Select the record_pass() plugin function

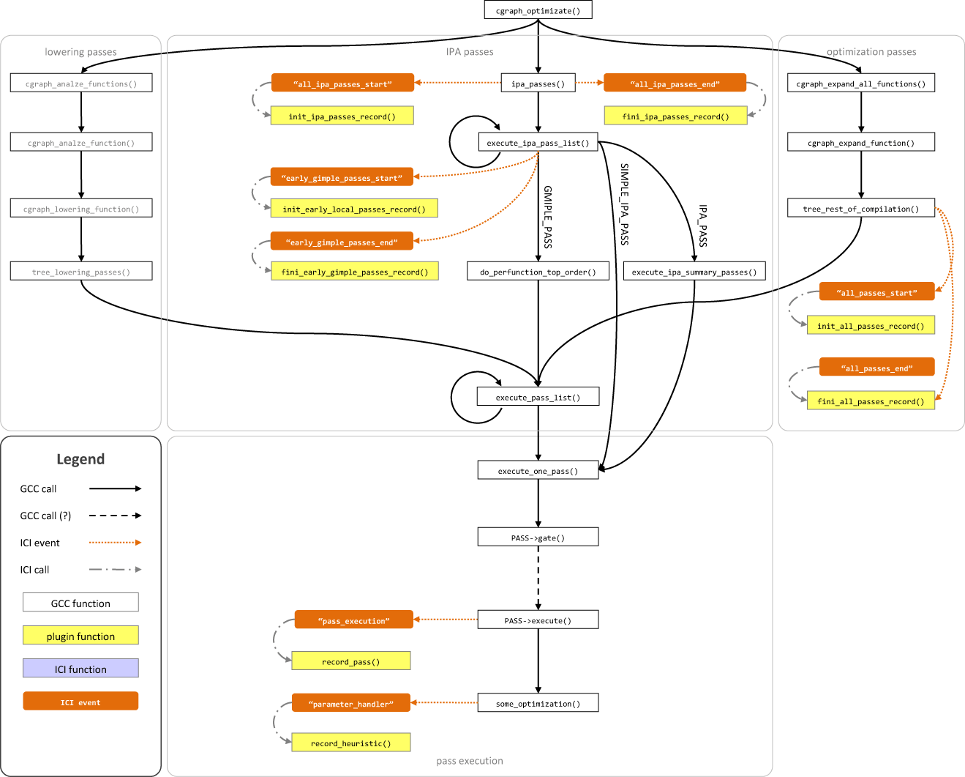pyautogui.click(x=351, y=661)
